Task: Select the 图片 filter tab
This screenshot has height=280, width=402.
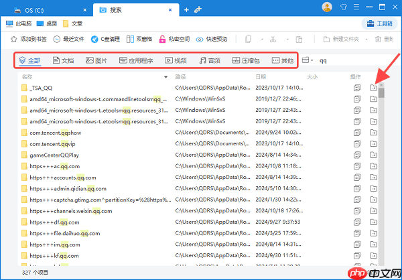Action: coord(96,60)
